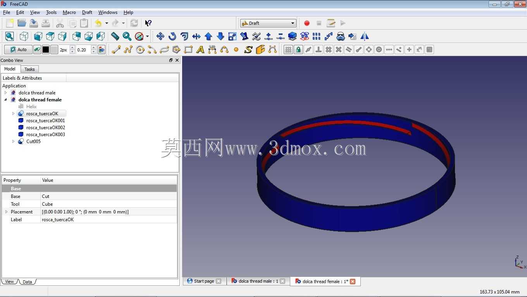The image size is (527, 297).
Task: Toggle snap to center
Action: point(379,49)
